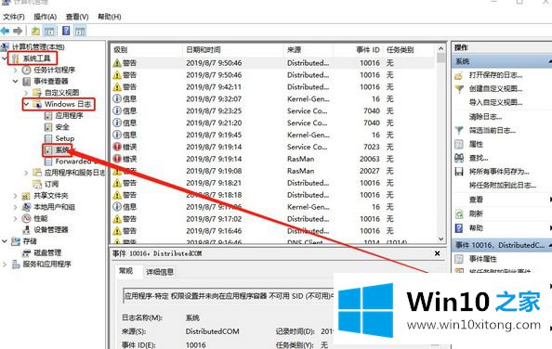Select 事件查看器 tree node
This screenshot has height=349, width=552.
pyautogui.click(x=51, y=81)
